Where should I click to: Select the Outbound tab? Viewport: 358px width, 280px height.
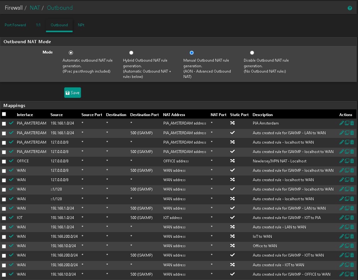pos(59,25)
